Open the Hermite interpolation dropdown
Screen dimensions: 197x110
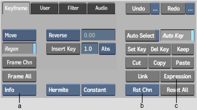tap(63, 90)
